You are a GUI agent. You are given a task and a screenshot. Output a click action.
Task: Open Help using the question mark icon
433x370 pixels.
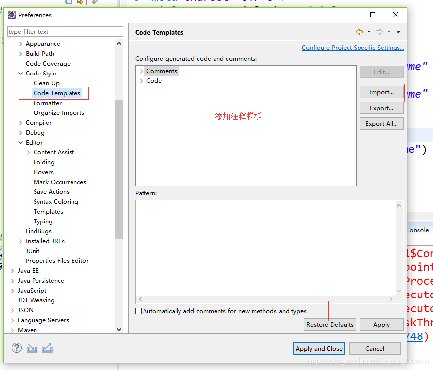click(x=16, y=348)
